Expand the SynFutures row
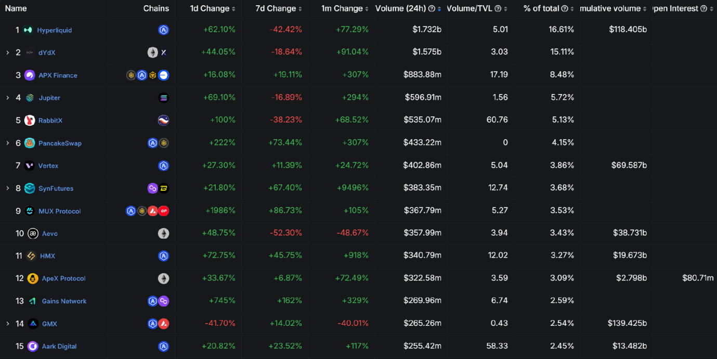Screen dimensions: 717x359 [x=7, y=188]
